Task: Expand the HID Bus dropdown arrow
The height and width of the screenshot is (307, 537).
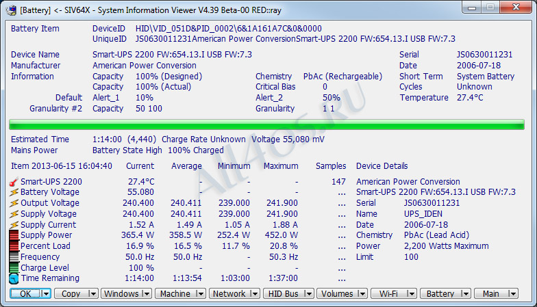Action: (x=308, y=294)
